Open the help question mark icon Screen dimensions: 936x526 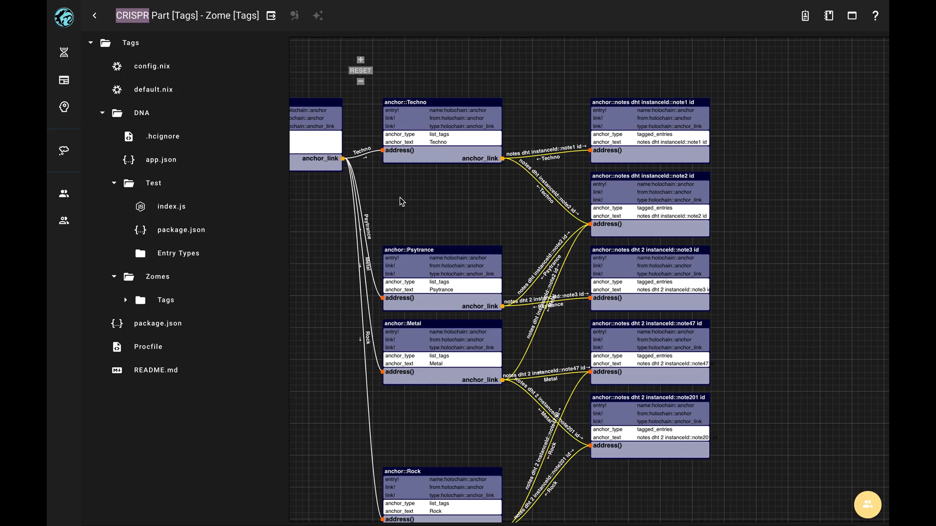pyautogui.click(x=875, y=16)
